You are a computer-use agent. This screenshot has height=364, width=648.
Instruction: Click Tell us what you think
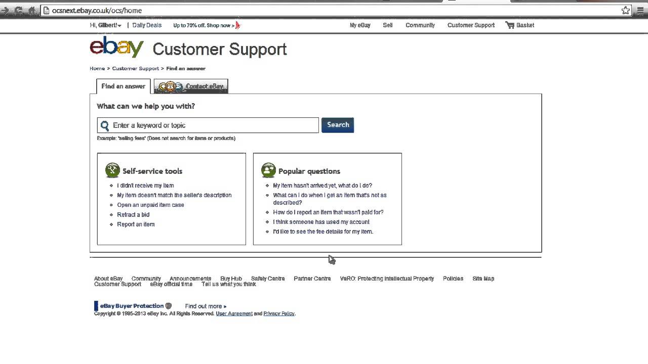click(229, 284)
